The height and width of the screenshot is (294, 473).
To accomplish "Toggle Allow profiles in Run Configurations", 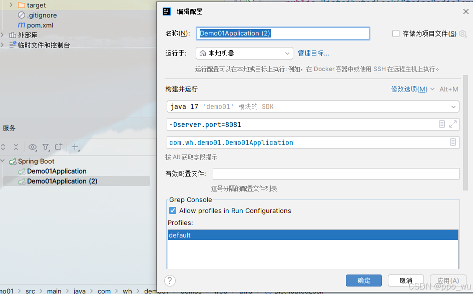I will pos(173,210).
